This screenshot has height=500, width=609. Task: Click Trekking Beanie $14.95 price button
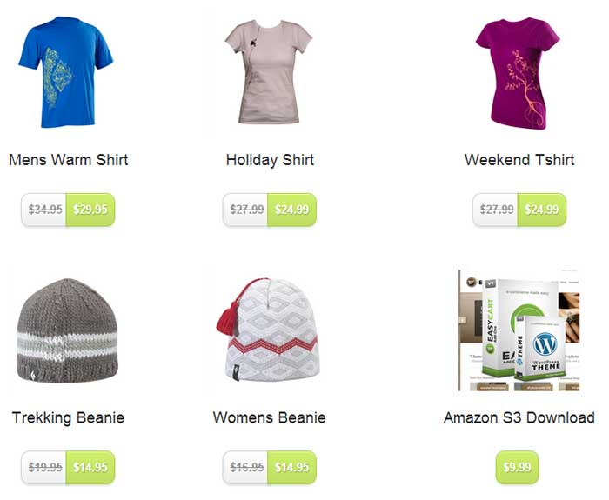[x=90, y=468]
